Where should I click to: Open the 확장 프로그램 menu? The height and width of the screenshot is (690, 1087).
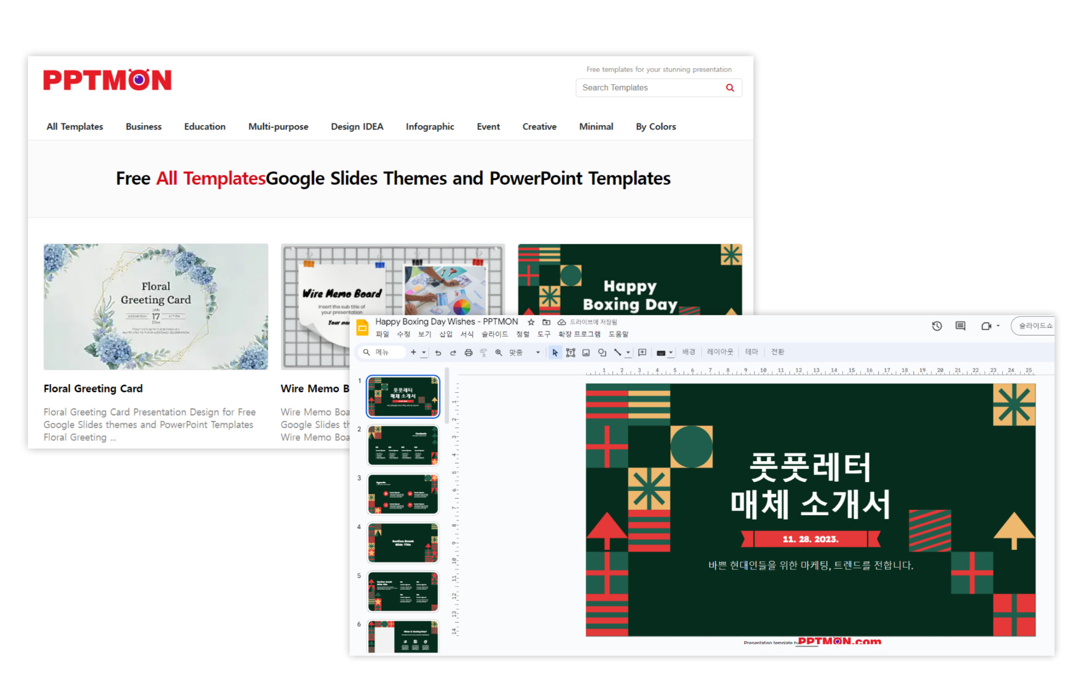(579, 334)
